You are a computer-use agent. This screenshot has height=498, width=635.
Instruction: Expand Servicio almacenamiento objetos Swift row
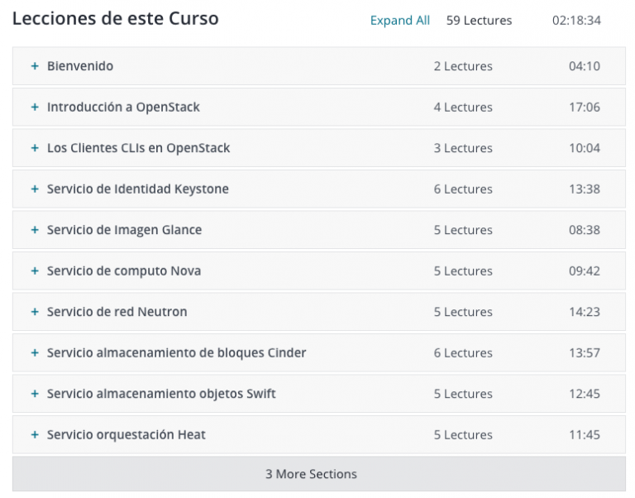tap(318, 394)
